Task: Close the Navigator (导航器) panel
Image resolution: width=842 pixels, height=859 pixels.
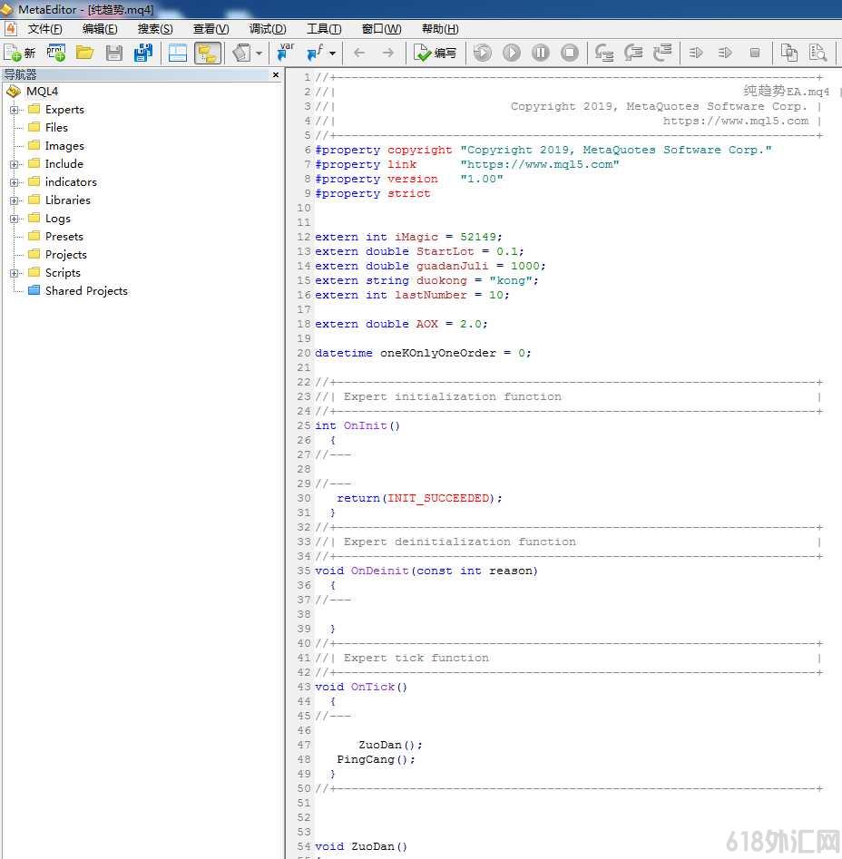Action: pos(276,74)
